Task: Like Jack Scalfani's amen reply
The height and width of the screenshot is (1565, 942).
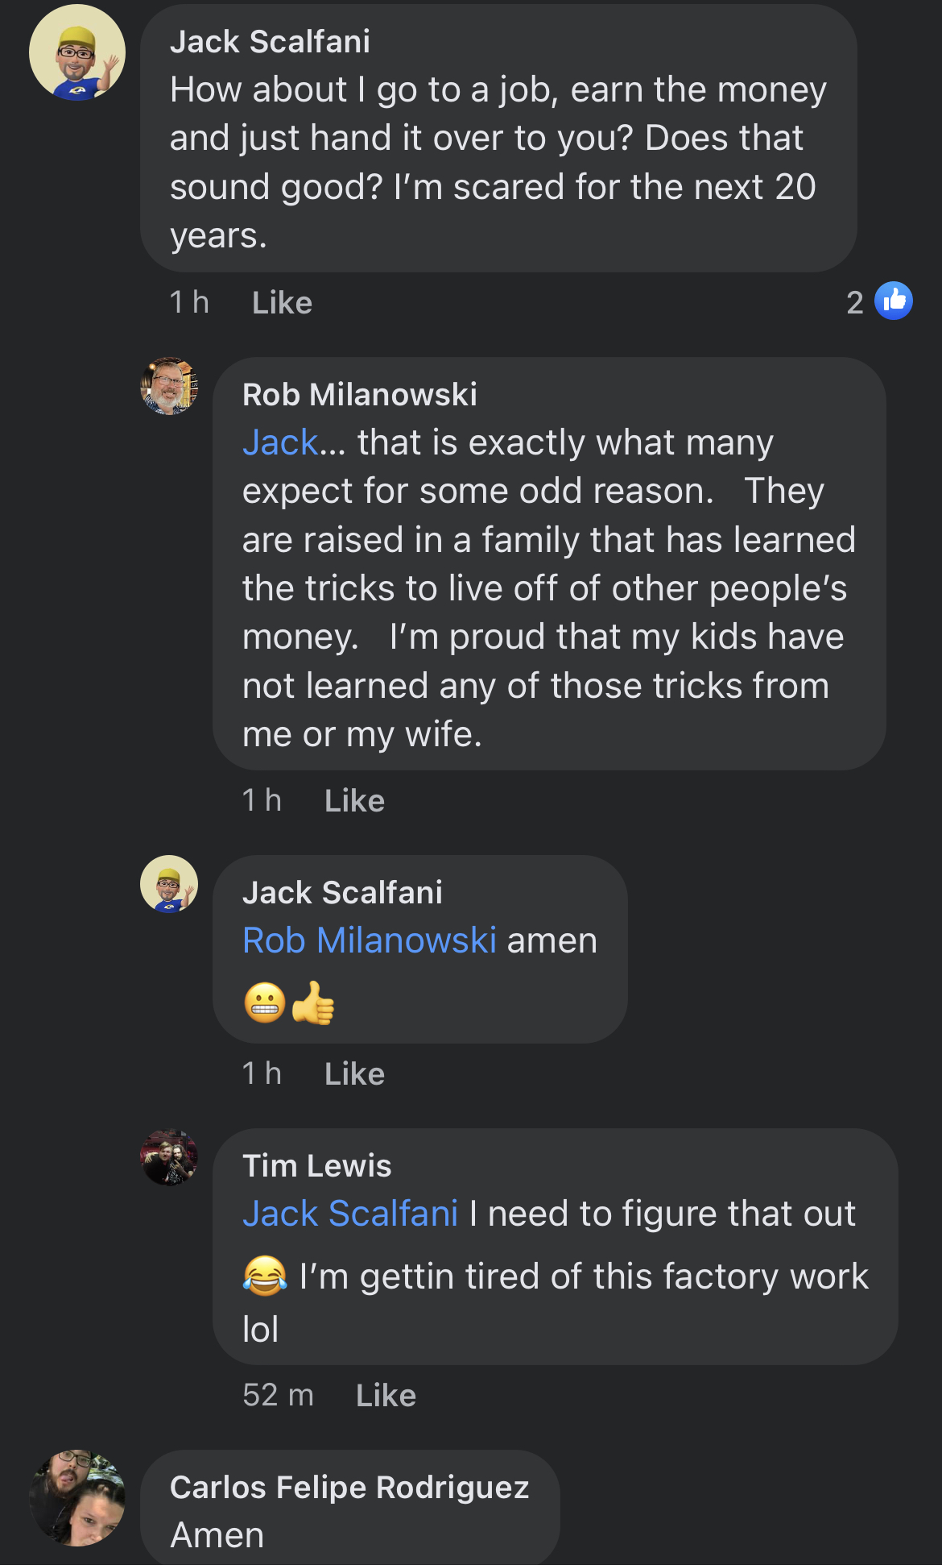Action: (354, 1074)
